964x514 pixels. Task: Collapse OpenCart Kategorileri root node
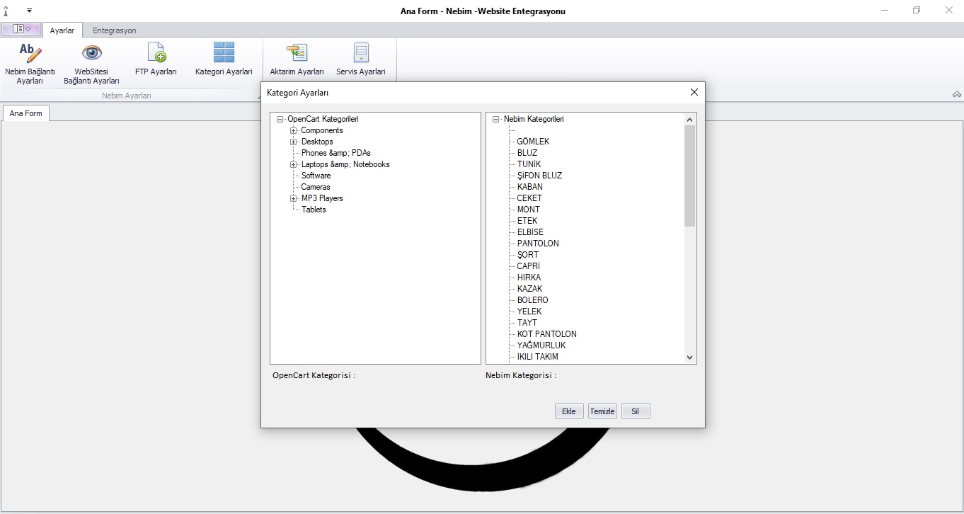click(280, 120)
